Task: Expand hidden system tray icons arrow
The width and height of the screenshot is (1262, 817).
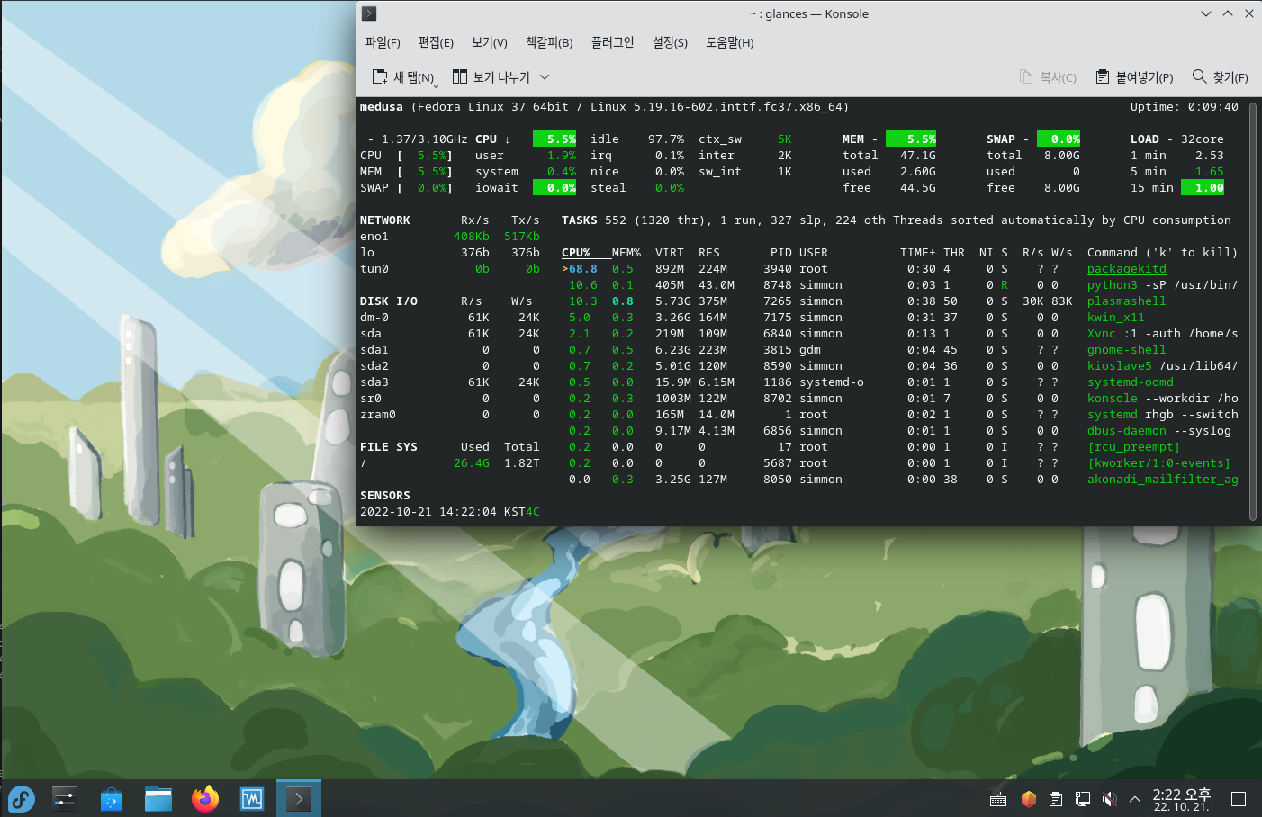Action: coord(1135,799)
